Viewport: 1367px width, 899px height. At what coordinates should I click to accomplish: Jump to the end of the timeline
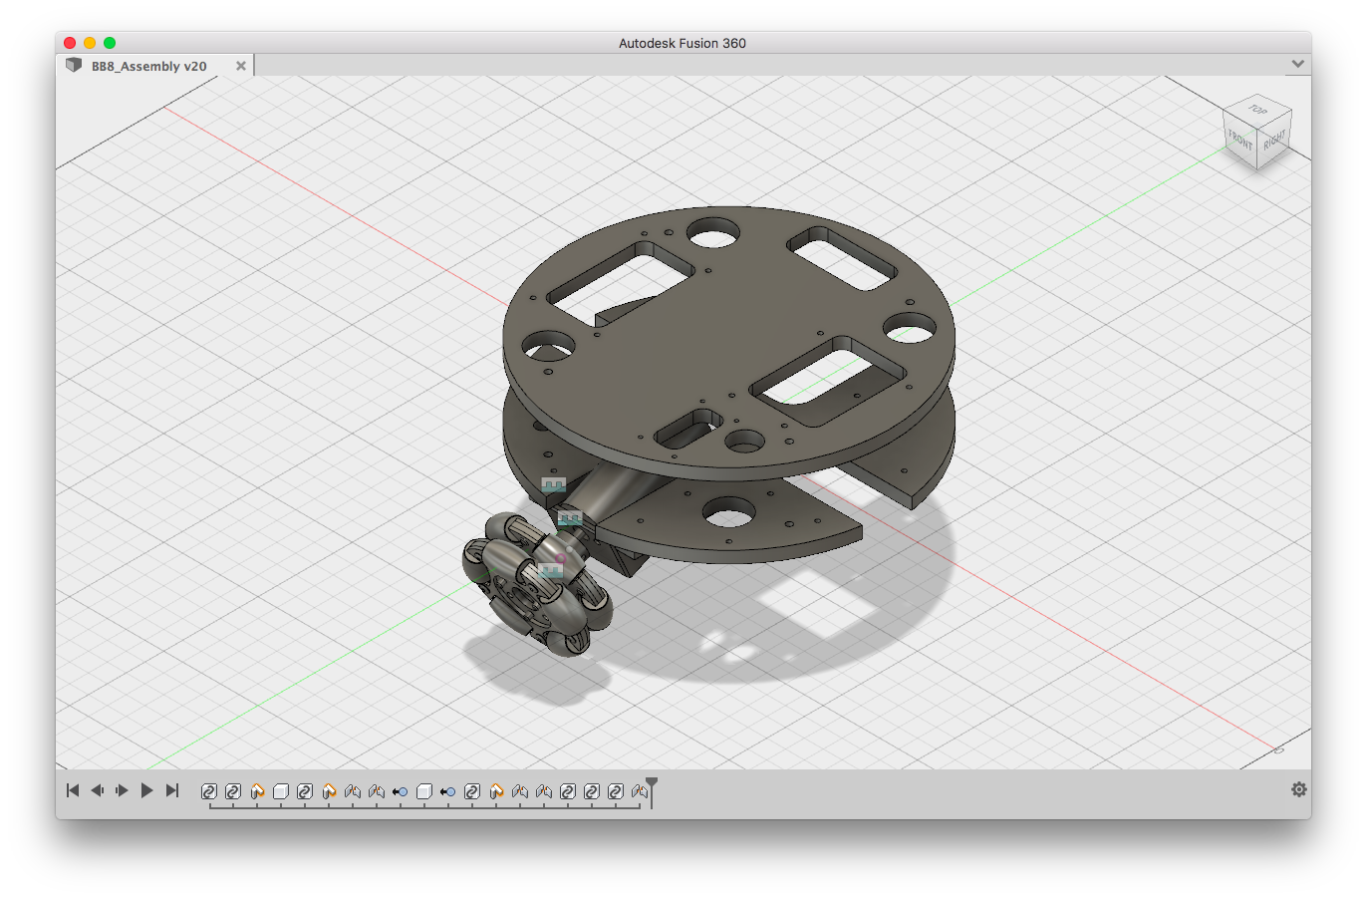pos(172,790)
